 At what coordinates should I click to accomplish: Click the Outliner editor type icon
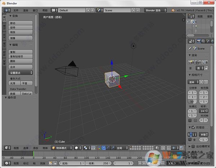coord(191,17)
